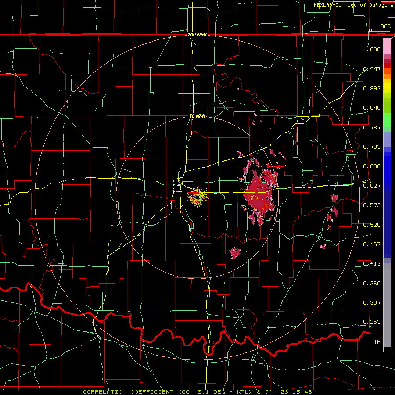Viewport: 395px width, 395px height.
Task: Pick the gray swatch near 0.360
Action: (x=388, y=305)
